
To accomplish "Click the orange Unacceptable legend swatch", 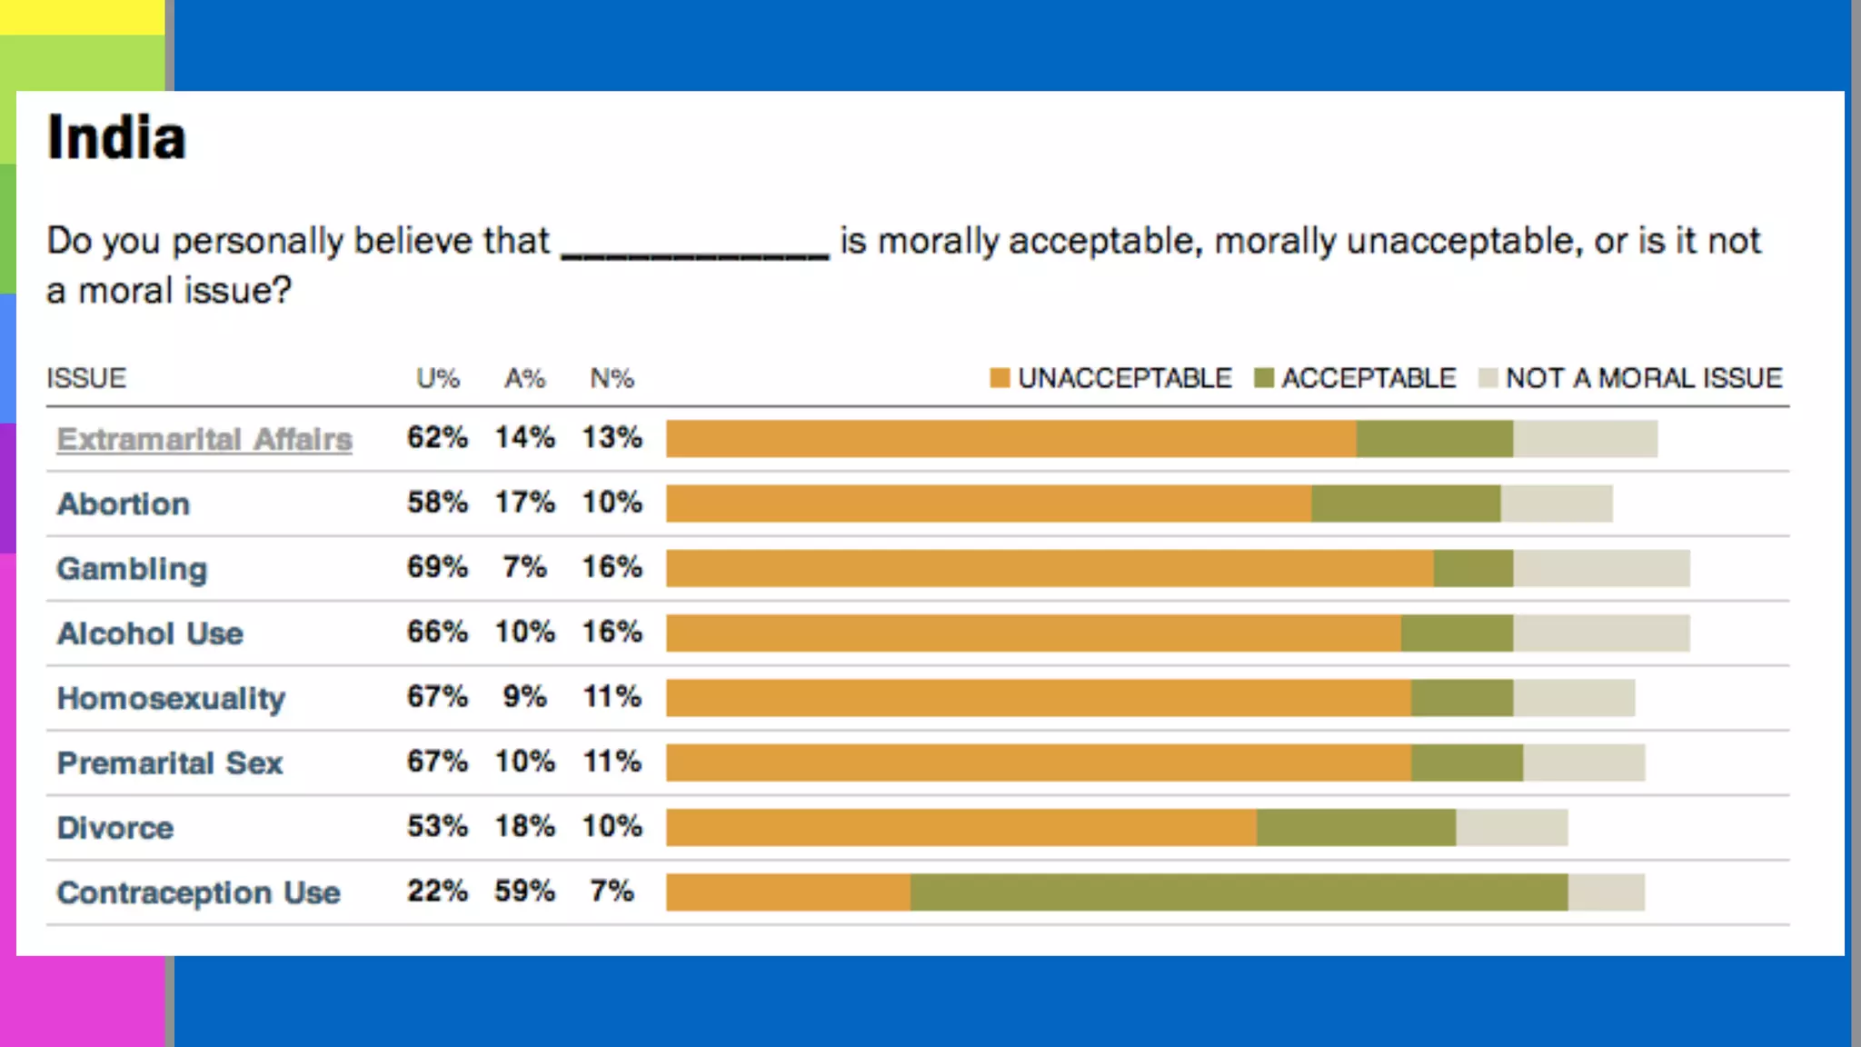I will click(1000, 378).
